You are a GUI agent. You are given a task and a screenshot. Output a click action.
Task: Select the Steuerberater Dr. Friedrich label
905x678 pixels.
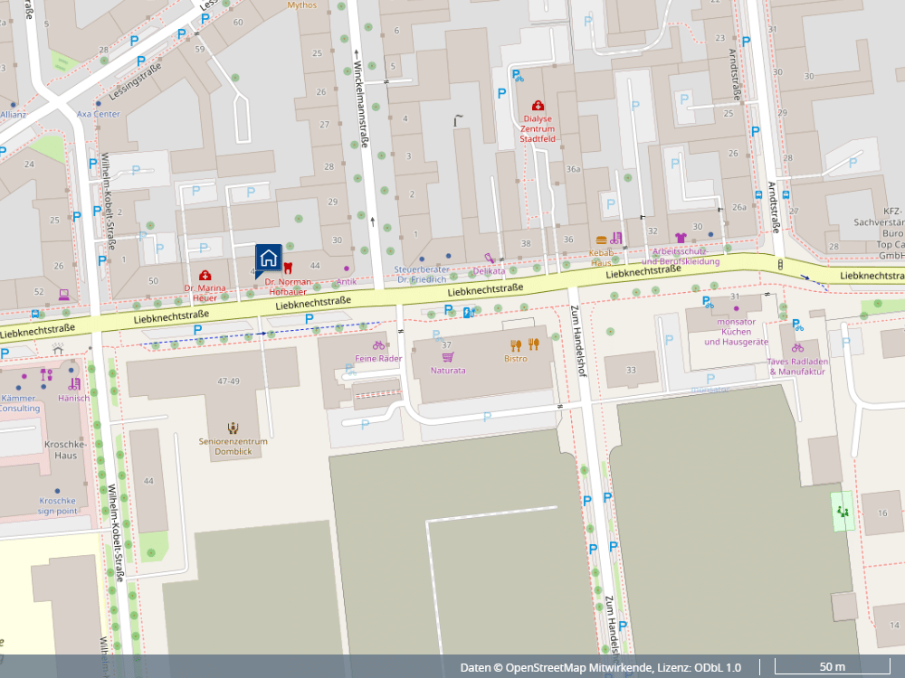click(x=422, y=275)
